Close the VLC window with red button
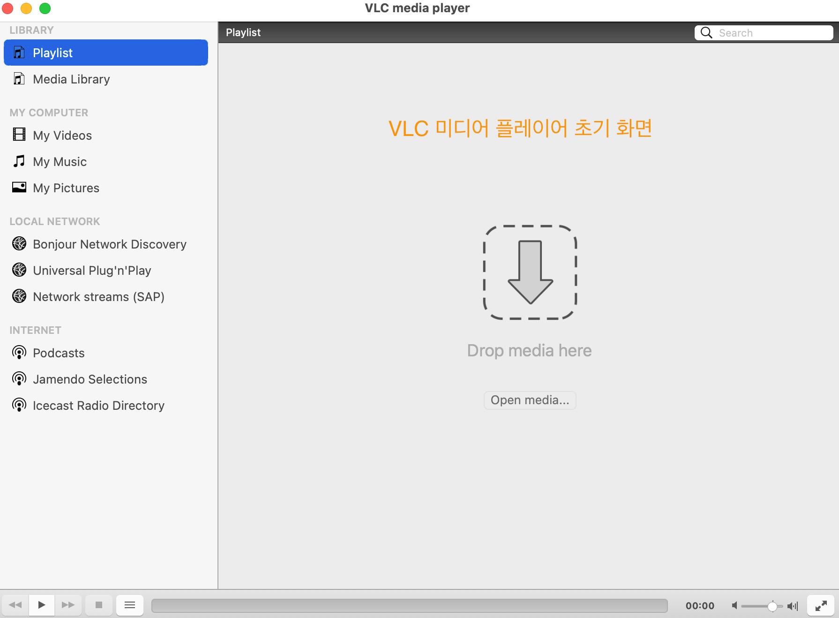839x618 pixels. pyautogui.click(x=7, y=8)
